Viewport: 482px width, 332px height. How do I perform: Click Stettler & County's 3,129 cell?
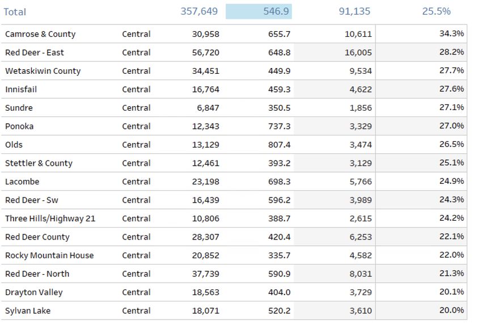[x=361, y=163]
